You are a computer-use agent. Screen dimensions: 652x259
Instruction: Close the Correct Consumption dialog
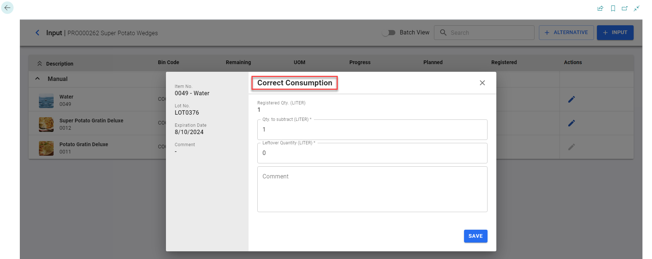(482, 83)
